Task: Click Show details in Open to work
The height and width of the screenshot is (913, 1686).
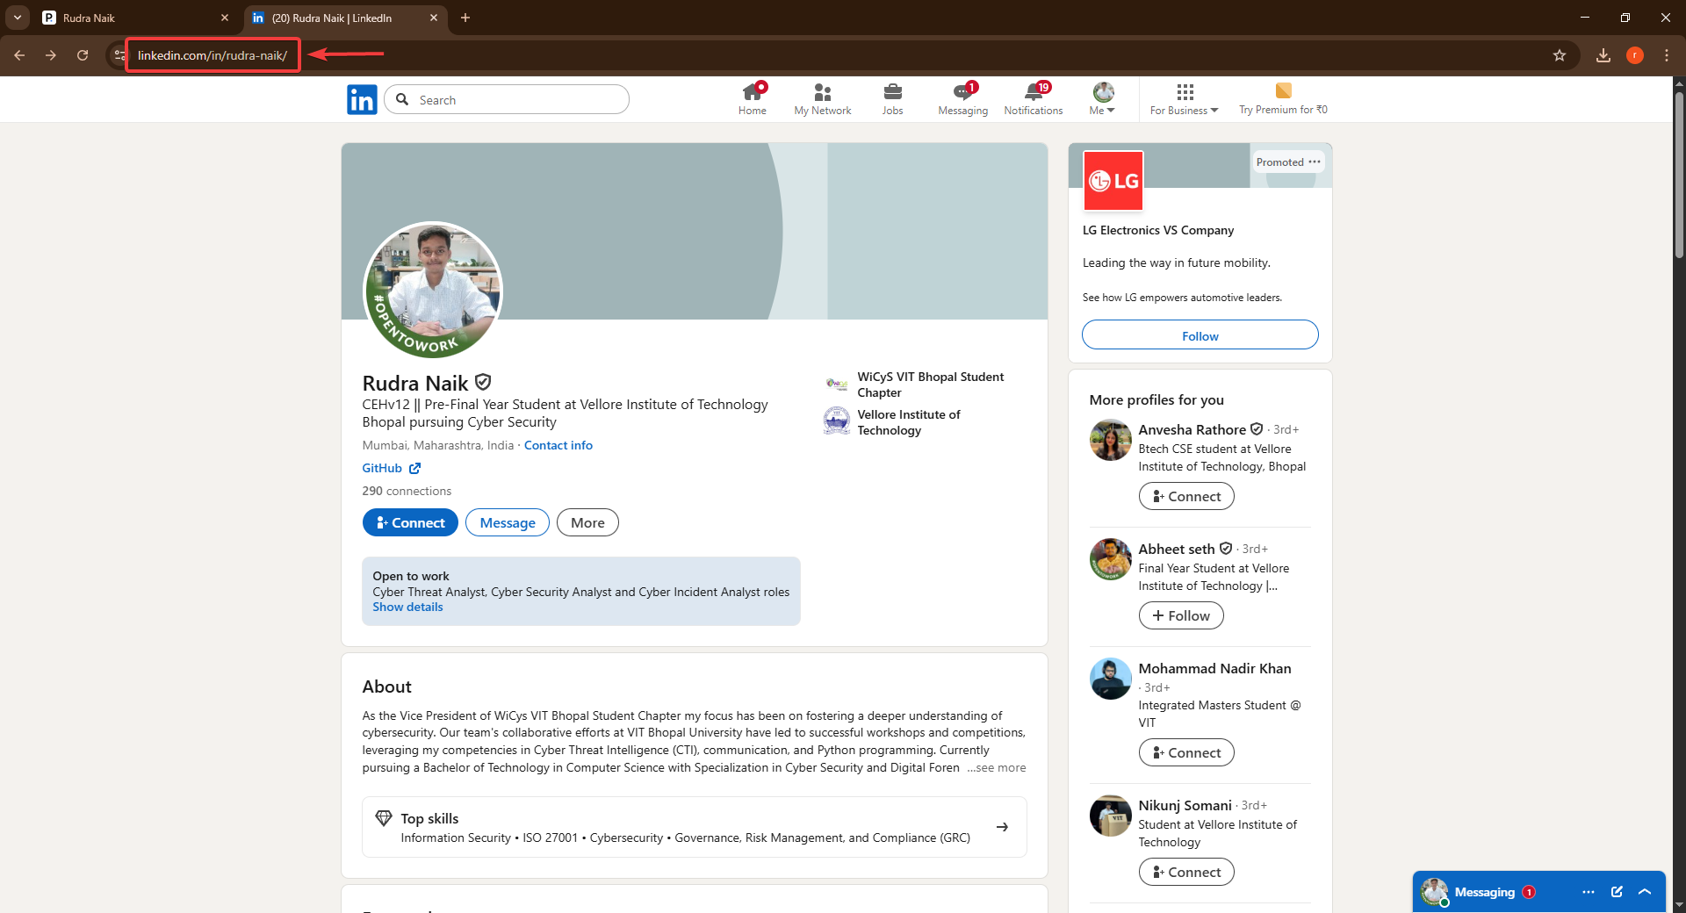Action: (407, 607)
